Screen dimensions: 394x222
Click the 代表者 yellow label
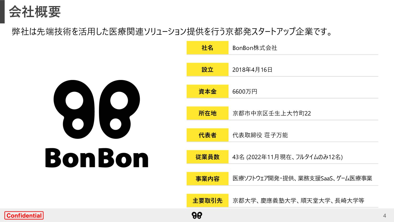pos(208,135)
